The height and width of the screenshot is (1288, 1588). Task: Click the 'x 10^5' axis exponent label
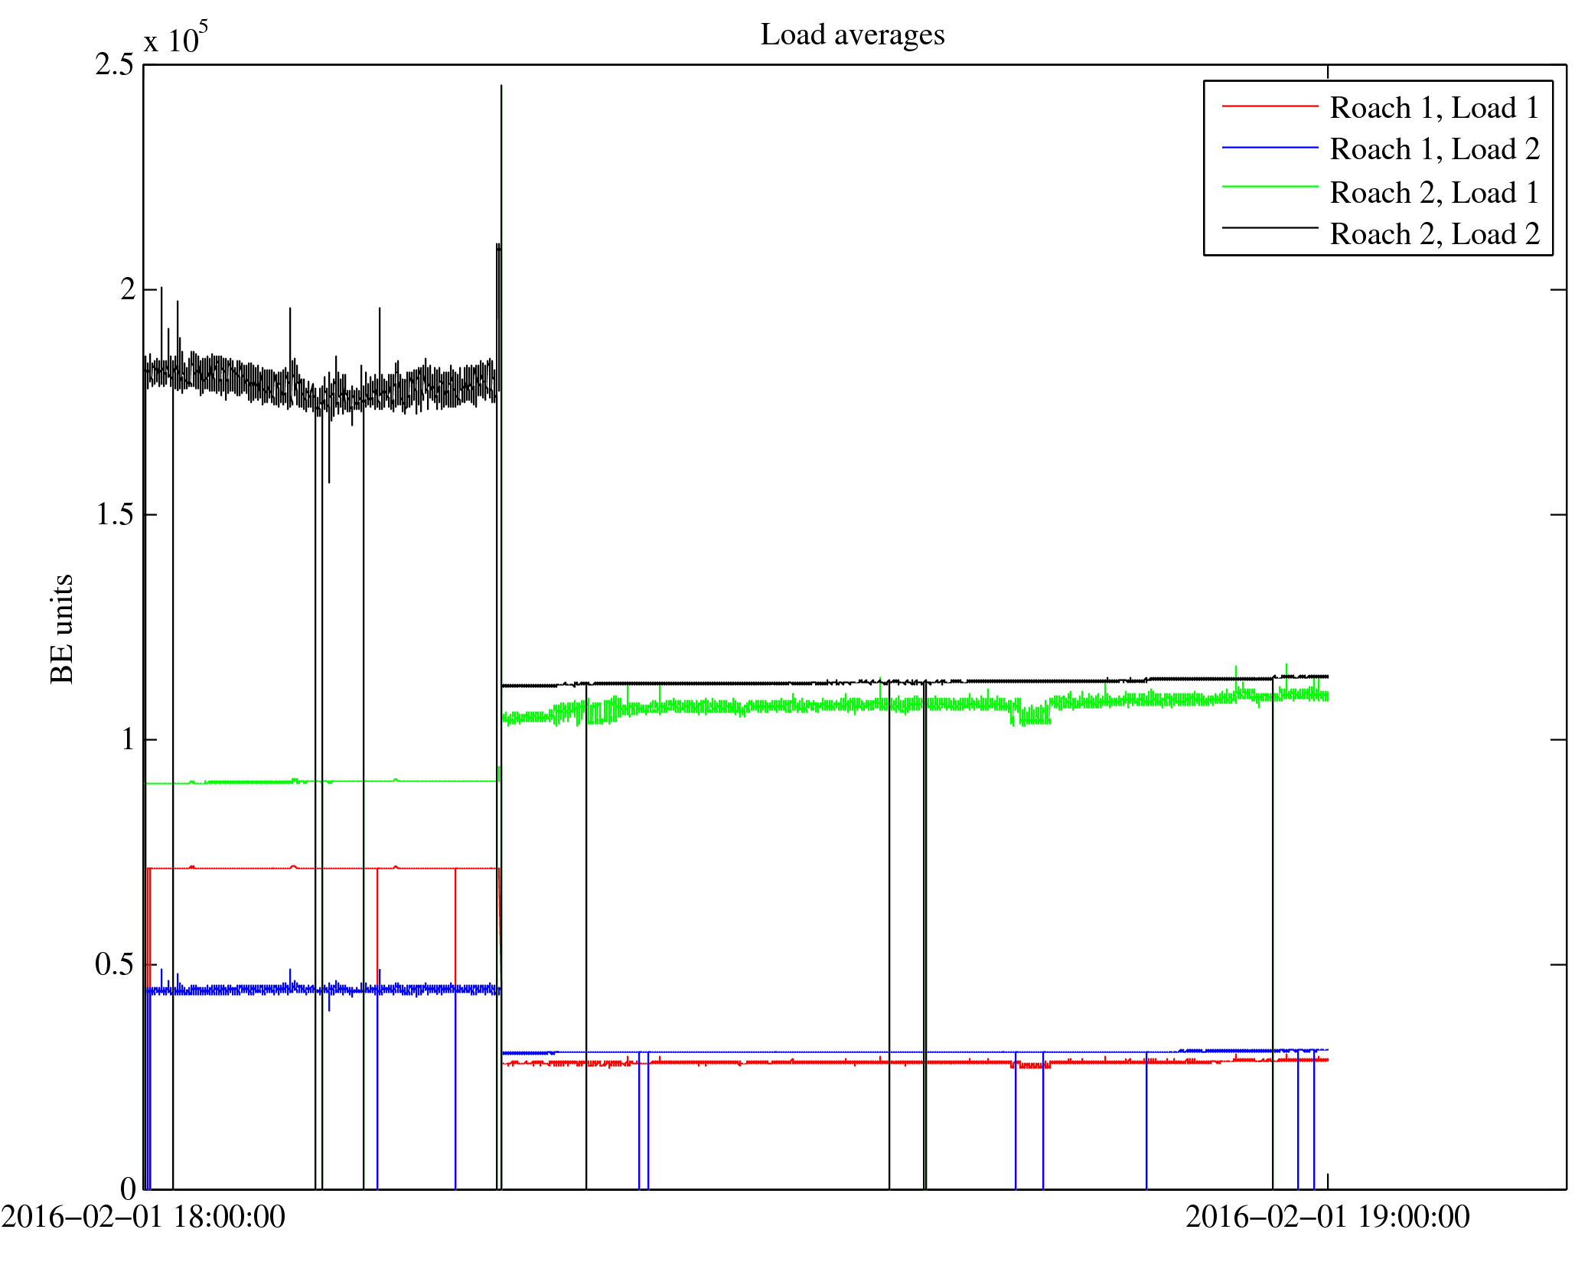click(x=175, y=38)
